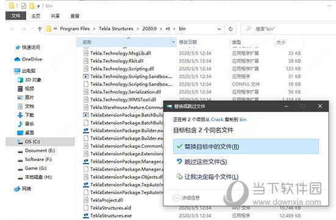The height and width of the screenshot is (220, 336).
Task: Switch to the 主页 ribbon tab
Action: pos(35,16)
